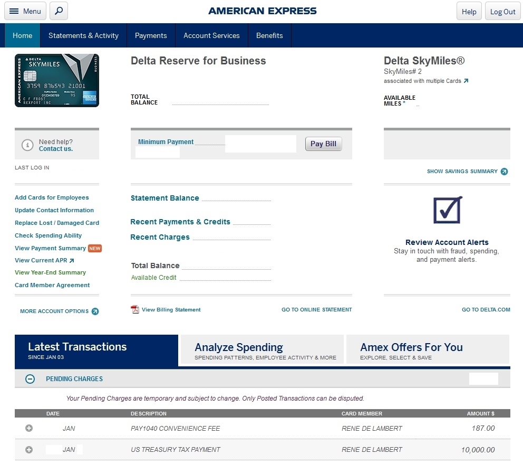The width and height of the screenshot is (523, 464).
Task: Expand the PAY1040 Convenience Fee transaction
Action: coord(29,428)
